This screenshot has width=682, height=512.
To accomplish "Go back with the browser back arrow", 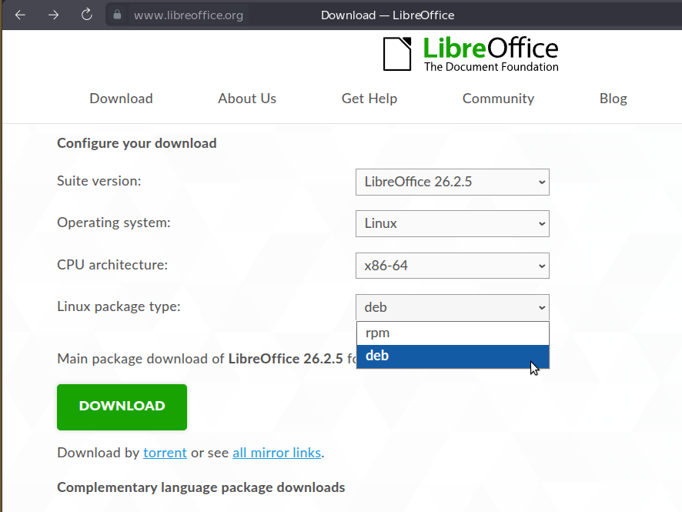I will pos(20,15).
